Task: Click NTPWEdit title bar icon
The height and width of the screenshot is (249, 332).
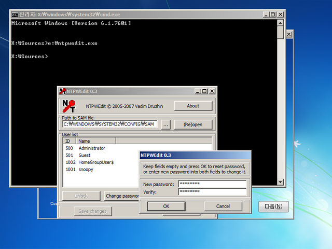Action: point(63,91)
